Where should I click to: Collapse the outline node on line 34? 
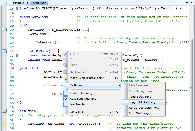[x=17, y=60]
